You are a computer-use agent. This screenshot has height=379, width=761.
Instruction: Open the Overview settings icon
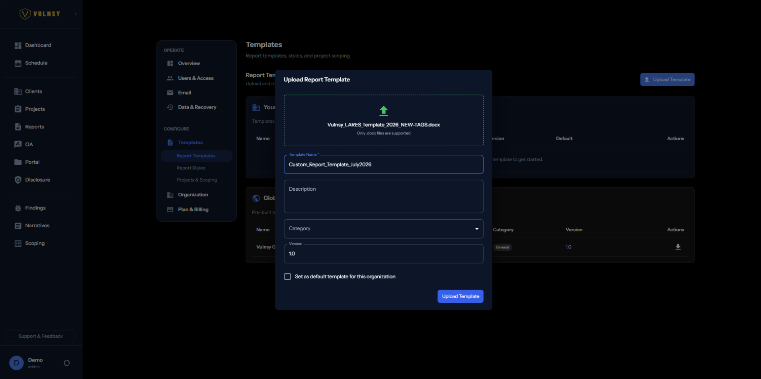170,64
